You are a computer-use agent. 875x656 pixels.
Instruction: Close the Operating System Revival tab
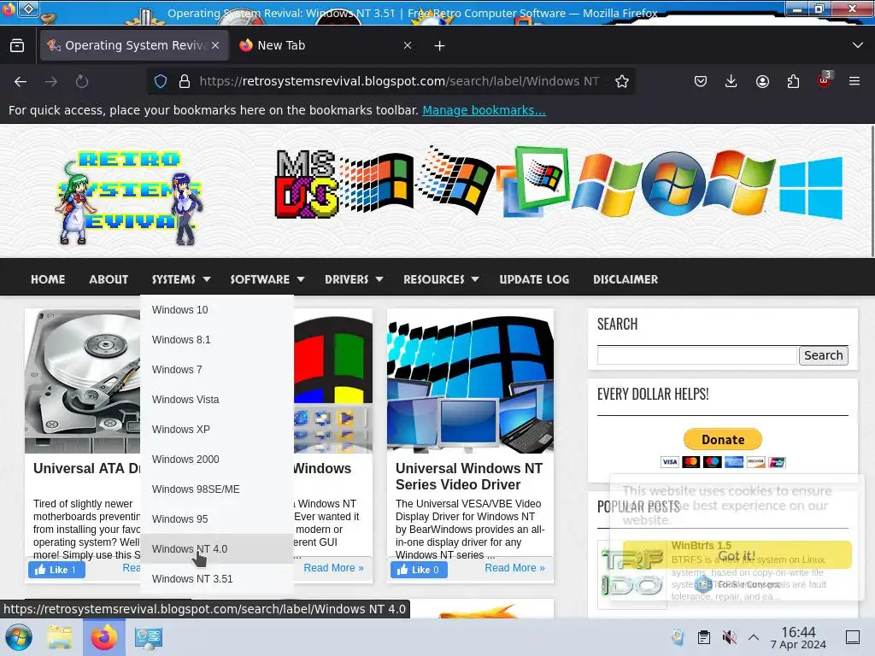point(215,45)
